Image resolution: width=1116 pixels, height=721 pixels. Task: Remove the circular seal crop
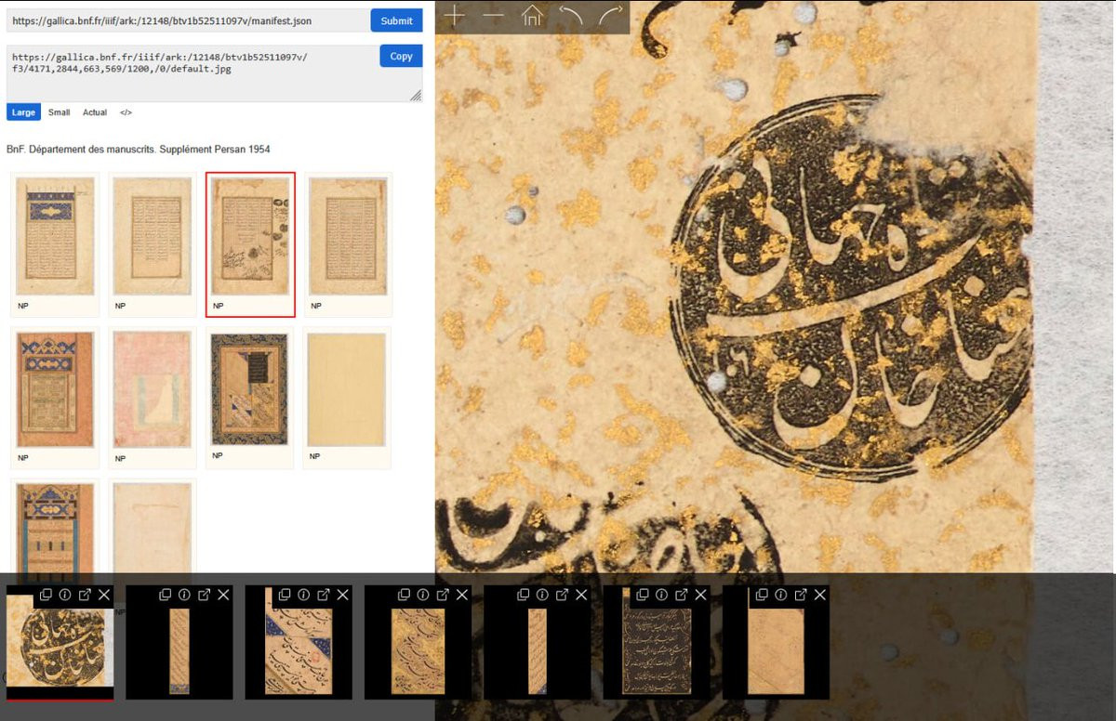coord(104,595)
